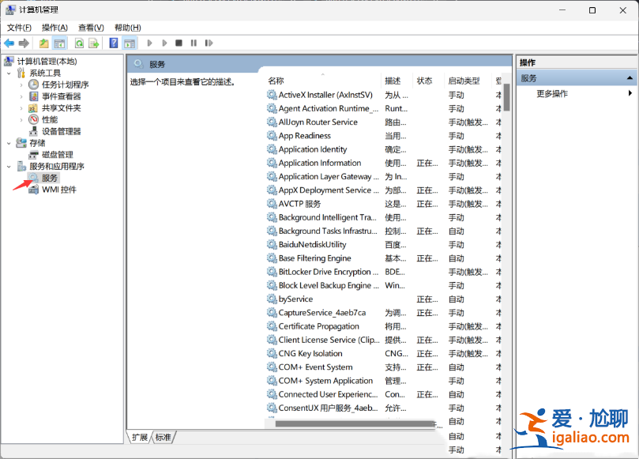This screenshot has height=459, width=639.
Task: Open the 操作 menu
Action: pyautogui.click(x=54, y=27)
